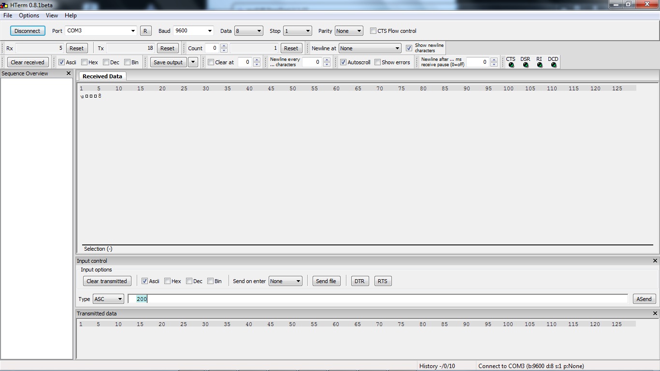Click the RI status LED indicator
Viewport: 660px width, 371px height.
[540, 65]
